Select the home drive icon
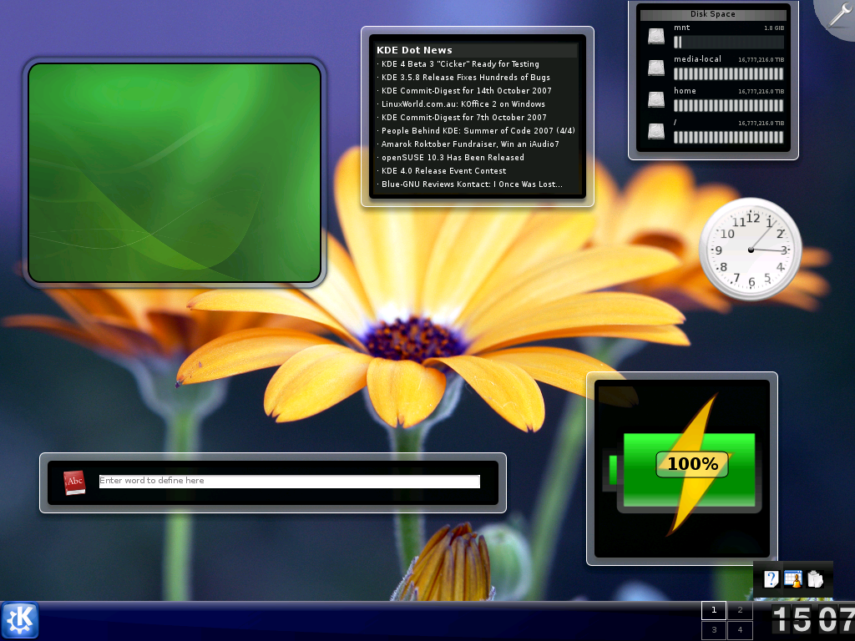Screen dimensions: 855x641 tap(656, 99)
